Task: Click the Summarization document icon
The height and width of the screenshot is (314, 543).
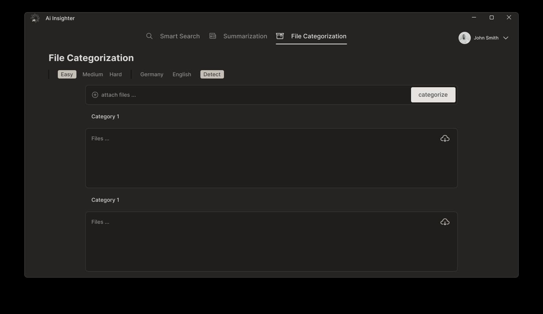Action: (x=213, y=36)
